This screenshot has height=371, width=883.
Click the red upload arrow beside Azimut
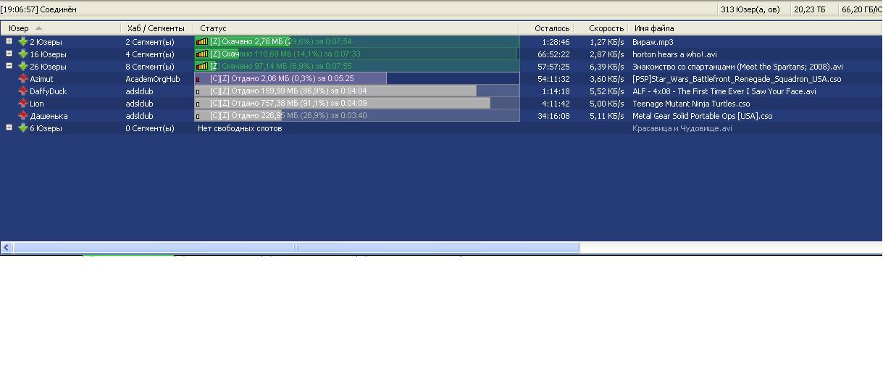click(23, 79)
